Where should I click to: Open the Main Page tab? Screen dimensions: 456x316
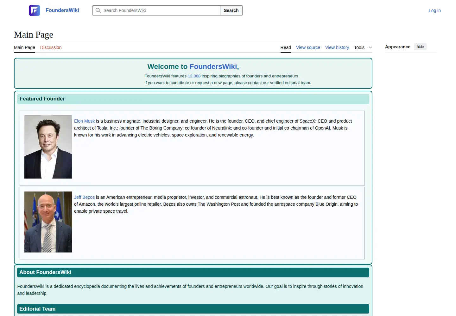tap(24, 47)
